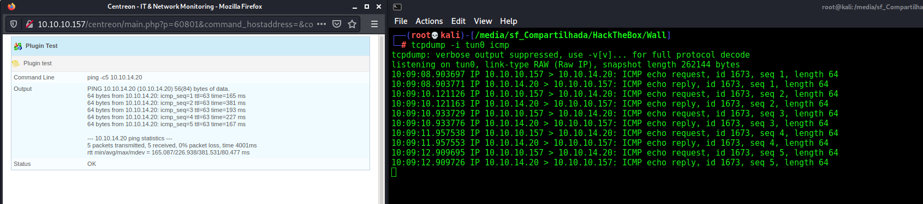
Task: Click the insecure connection lock icon
Action: tap(29, 24)
